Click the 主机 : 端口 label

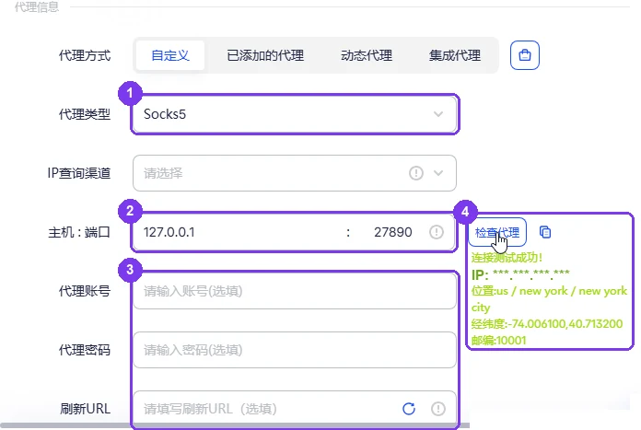pyautogui.click(x=79, y=232)
